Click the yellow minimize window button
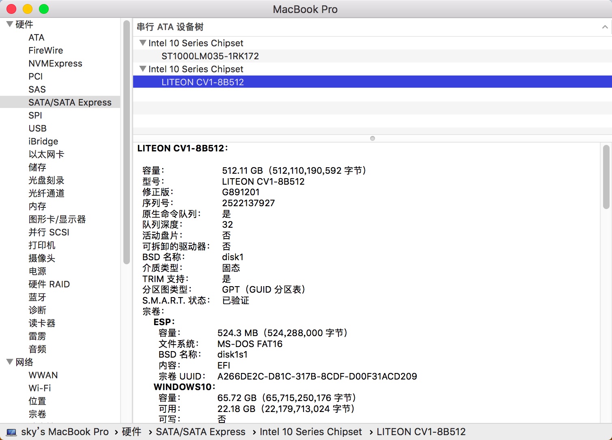The width and height of the screenshot is (612, 440). [28, 9]
